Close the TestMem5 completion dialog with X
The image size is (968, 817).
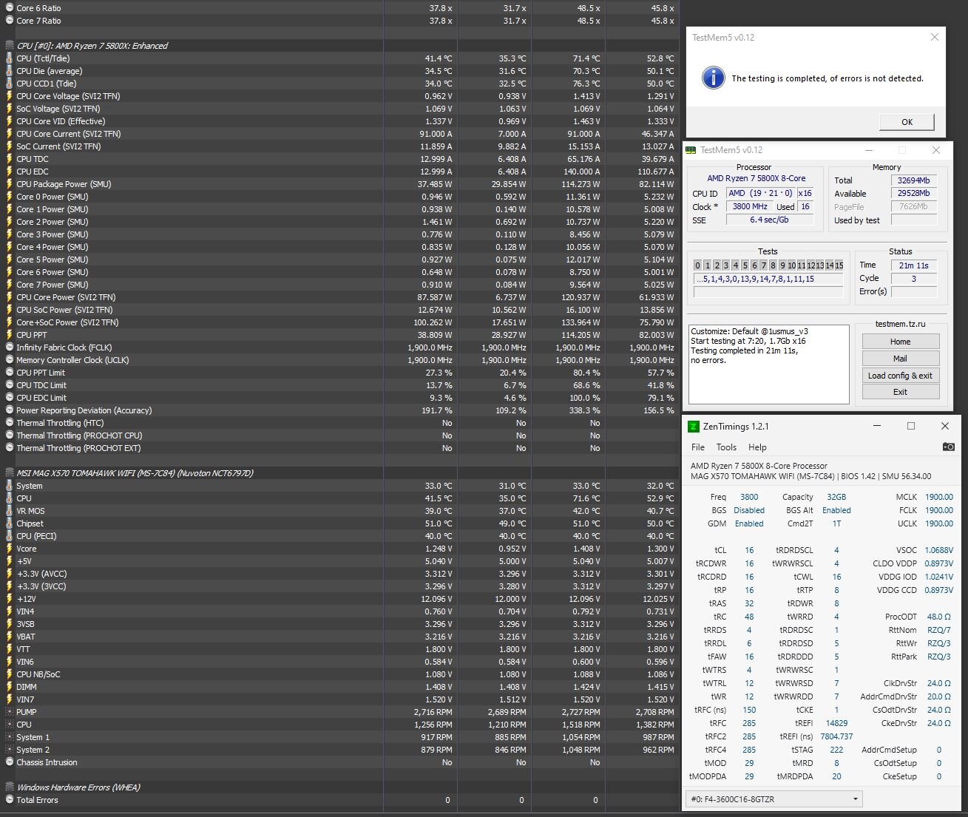[935, 37]
